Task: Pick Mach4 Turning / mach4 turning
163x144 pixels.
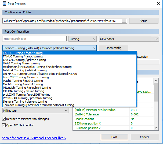Action: 70,84
